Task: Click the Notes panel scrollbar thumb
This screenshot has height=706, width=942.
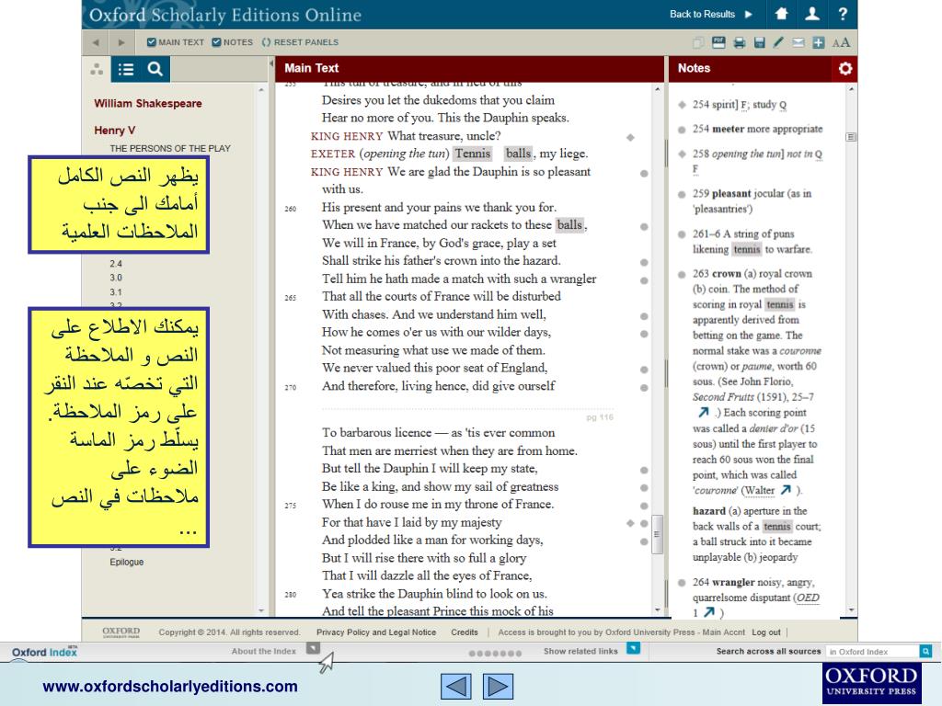Action: pyautogui.click(x=851, y=137)
